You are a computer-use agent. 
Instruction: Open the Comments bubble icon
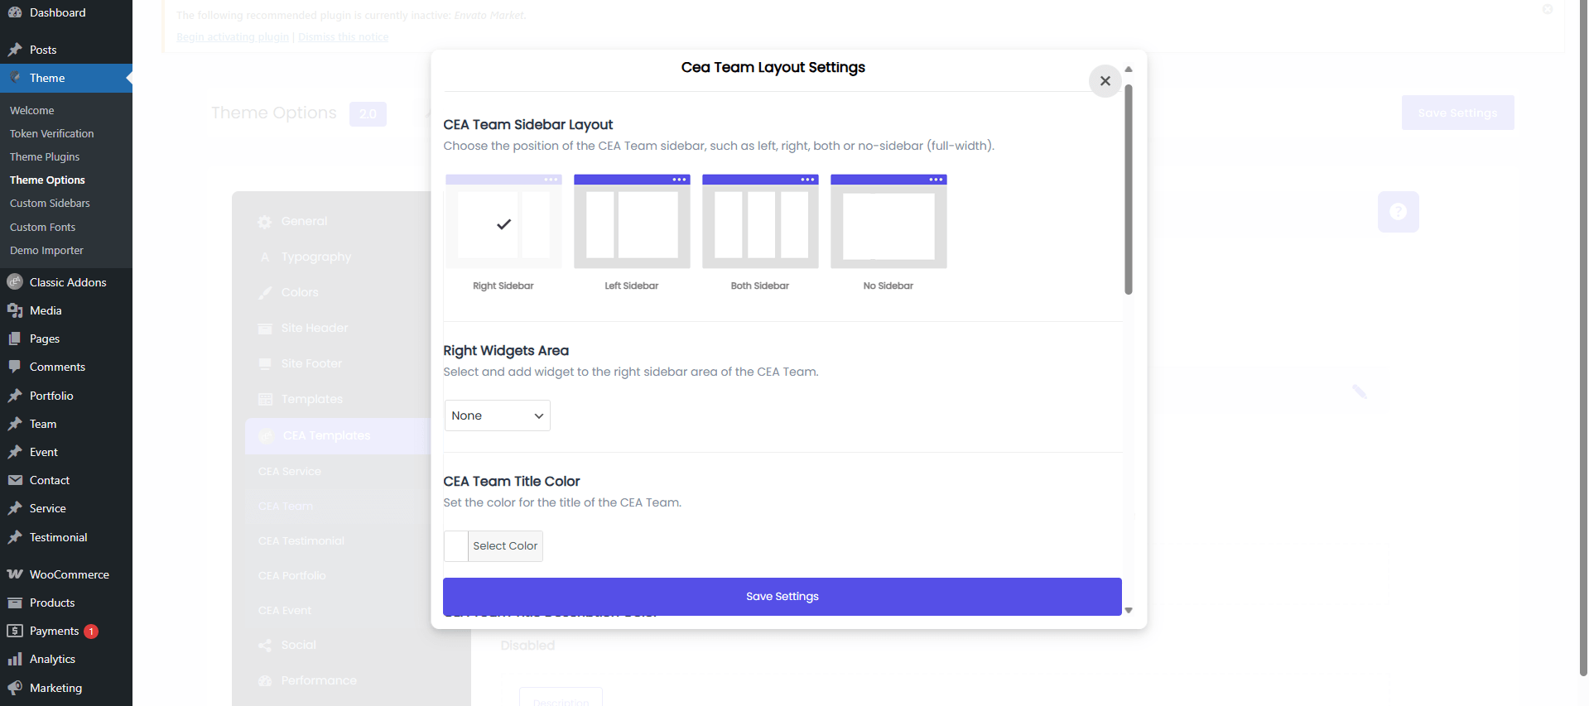15,367
